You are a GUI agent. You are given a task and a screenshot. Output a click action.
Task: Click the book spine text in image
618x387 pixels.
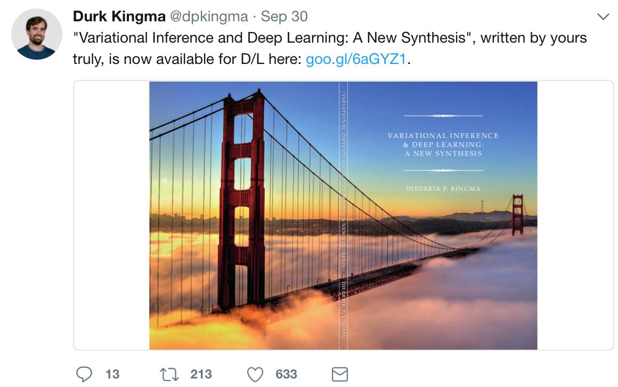click(343, 215)
